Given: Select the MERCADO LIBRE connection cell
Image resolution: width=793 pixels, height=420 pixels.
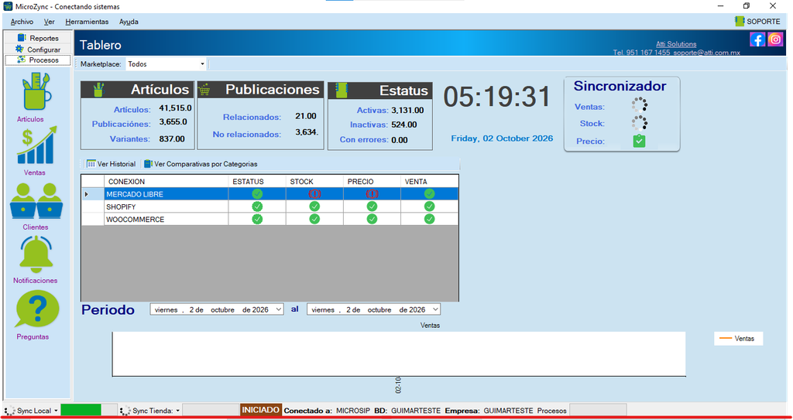Looking at the screenshot, I should coord(166,194).
